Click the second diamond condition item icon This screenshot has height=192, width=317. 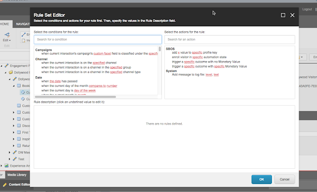(23, 99)
